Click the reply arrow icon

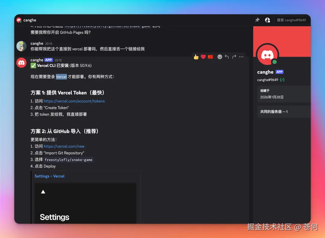pyautogui.click(x=227, y=57)
